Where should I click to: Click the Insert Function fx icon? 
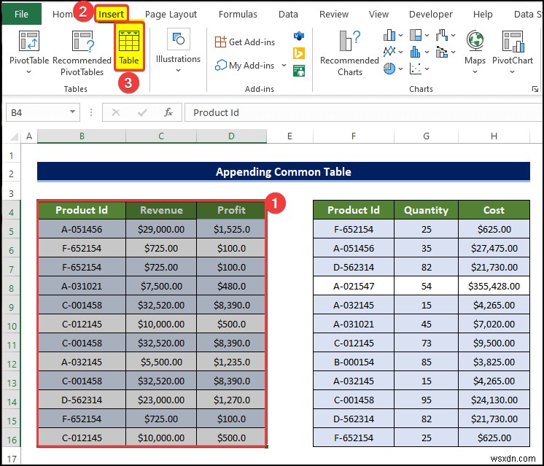pos(168,112)
